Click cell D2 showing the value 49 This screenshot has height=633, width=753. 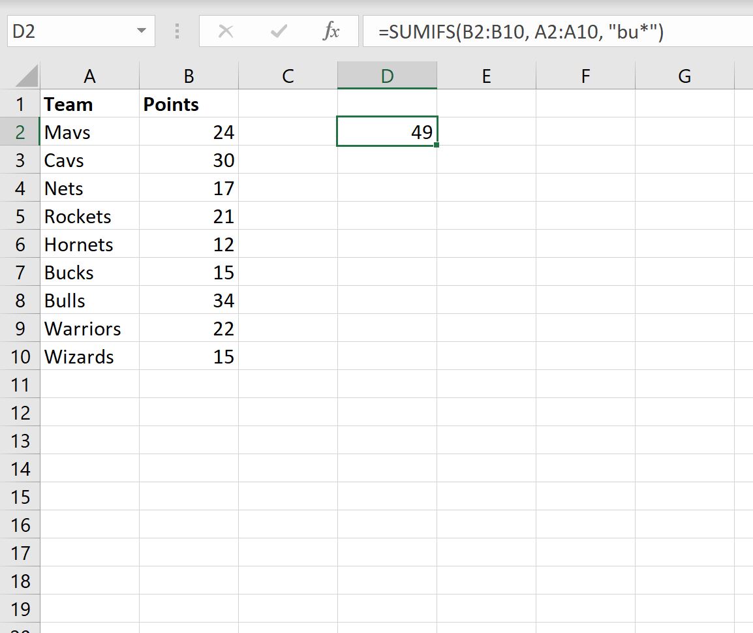387,132
